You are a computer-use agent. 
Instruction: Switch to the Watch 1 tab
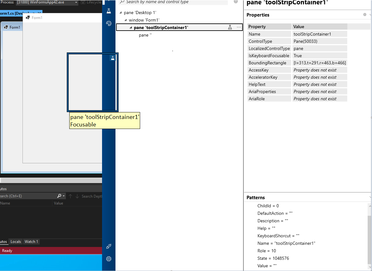tap(31, 242)
